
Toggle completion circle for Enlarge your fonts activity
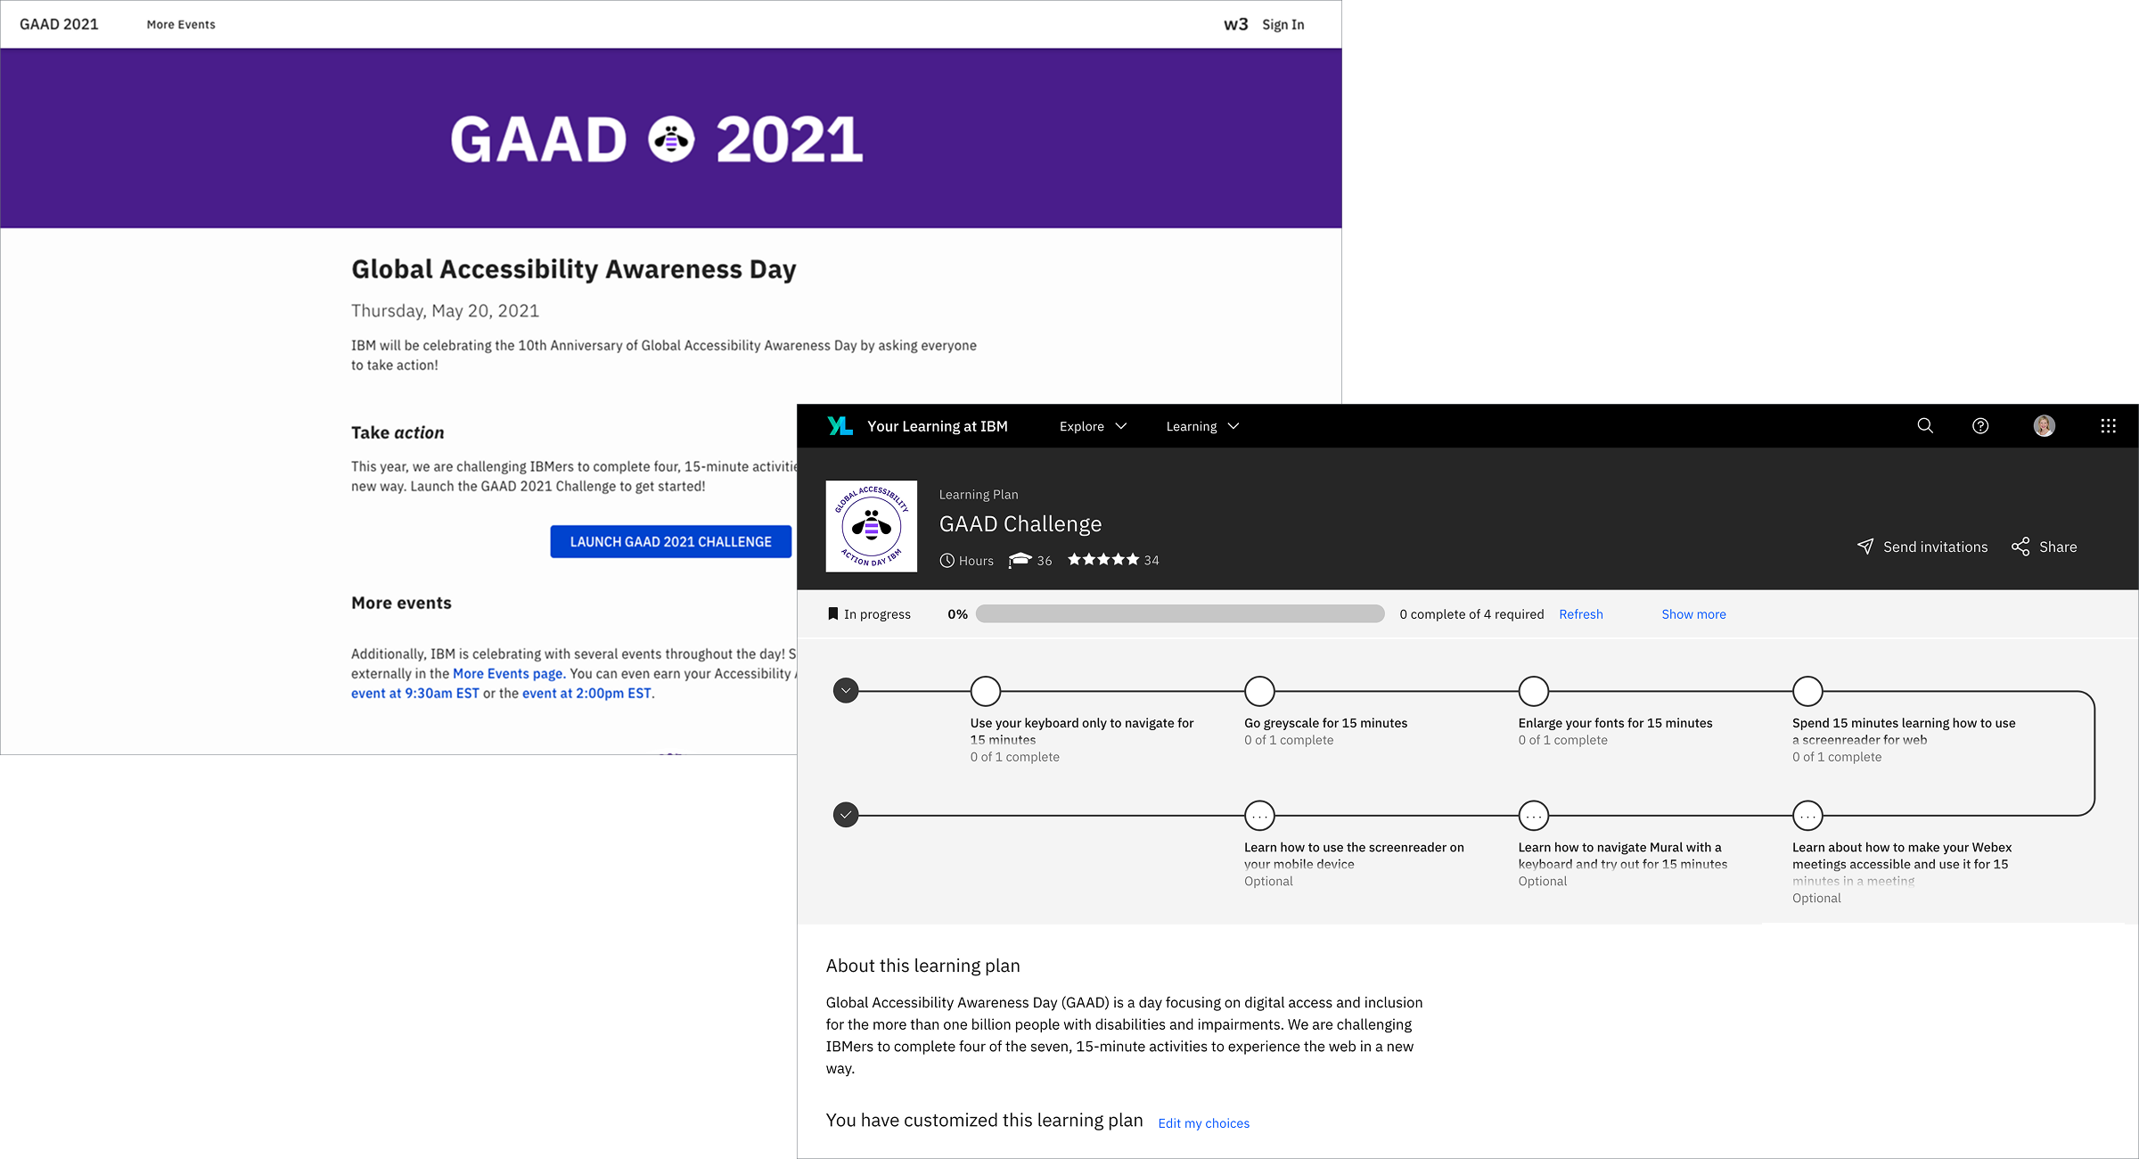tap(1533, 691)
